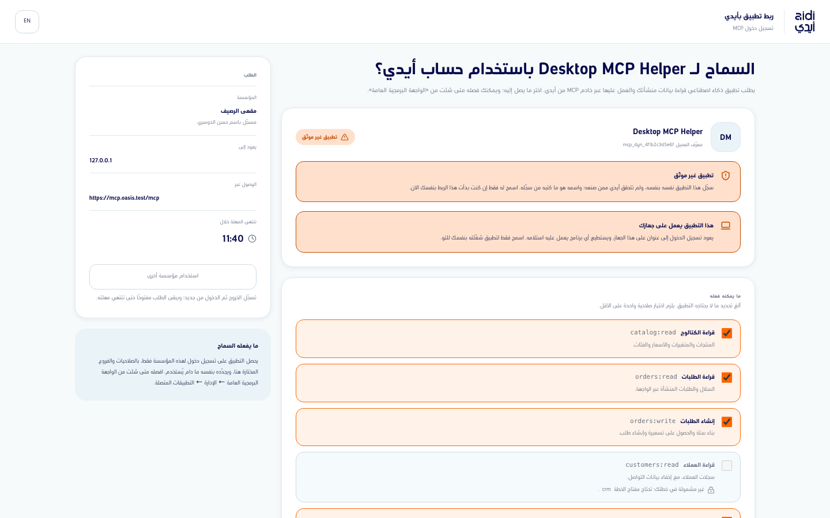Click the DM app avatar
Viewport: 830px width, 518px height.
(726, 137)
